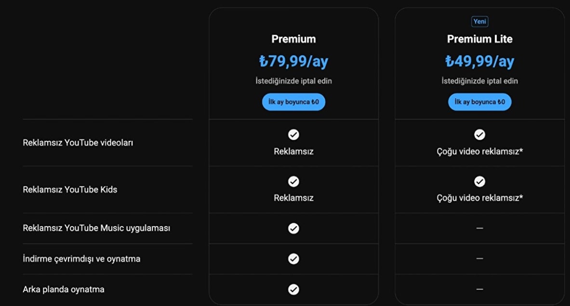This screenshot has width=570, height=306.
Task: Click Premium's YouTube Music uygulaması checkmark
Action: [293, 228]
